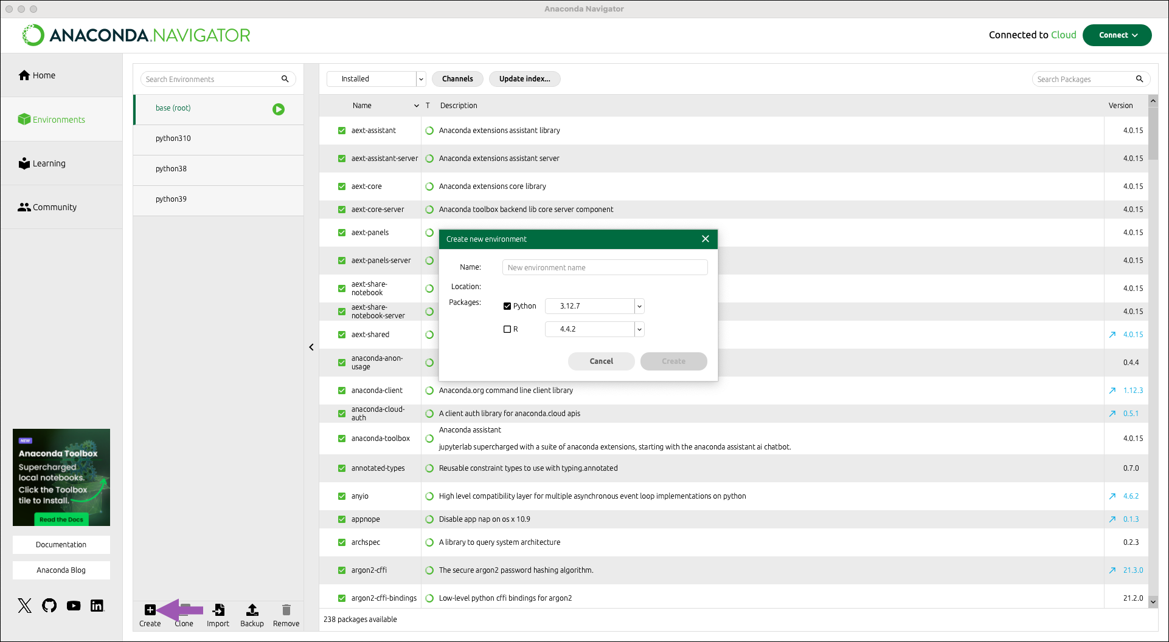
Task: Click the Anaconda Toolbox promo banner
Action: point(61,477)
